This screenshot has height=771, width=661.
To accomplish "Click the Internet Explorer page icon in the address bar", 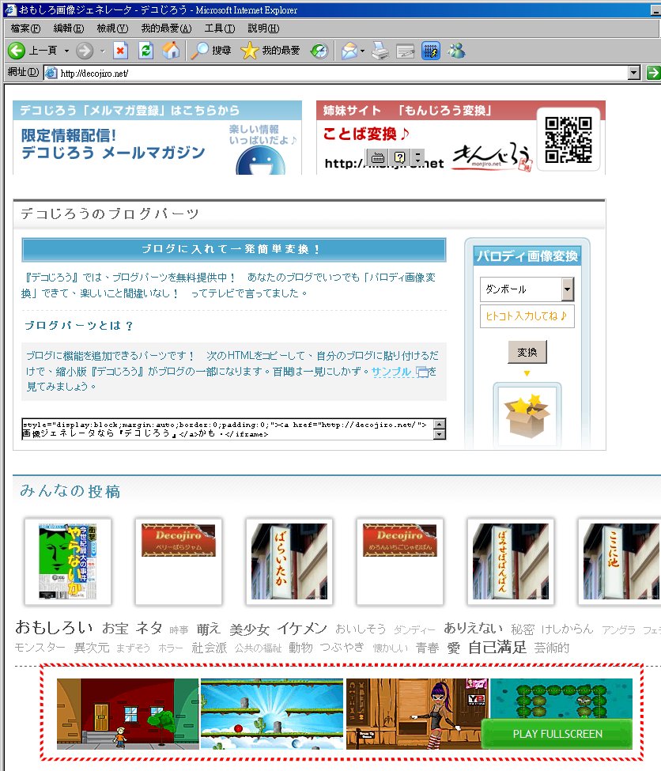I will pyautogui.click(x=51, y=74).
